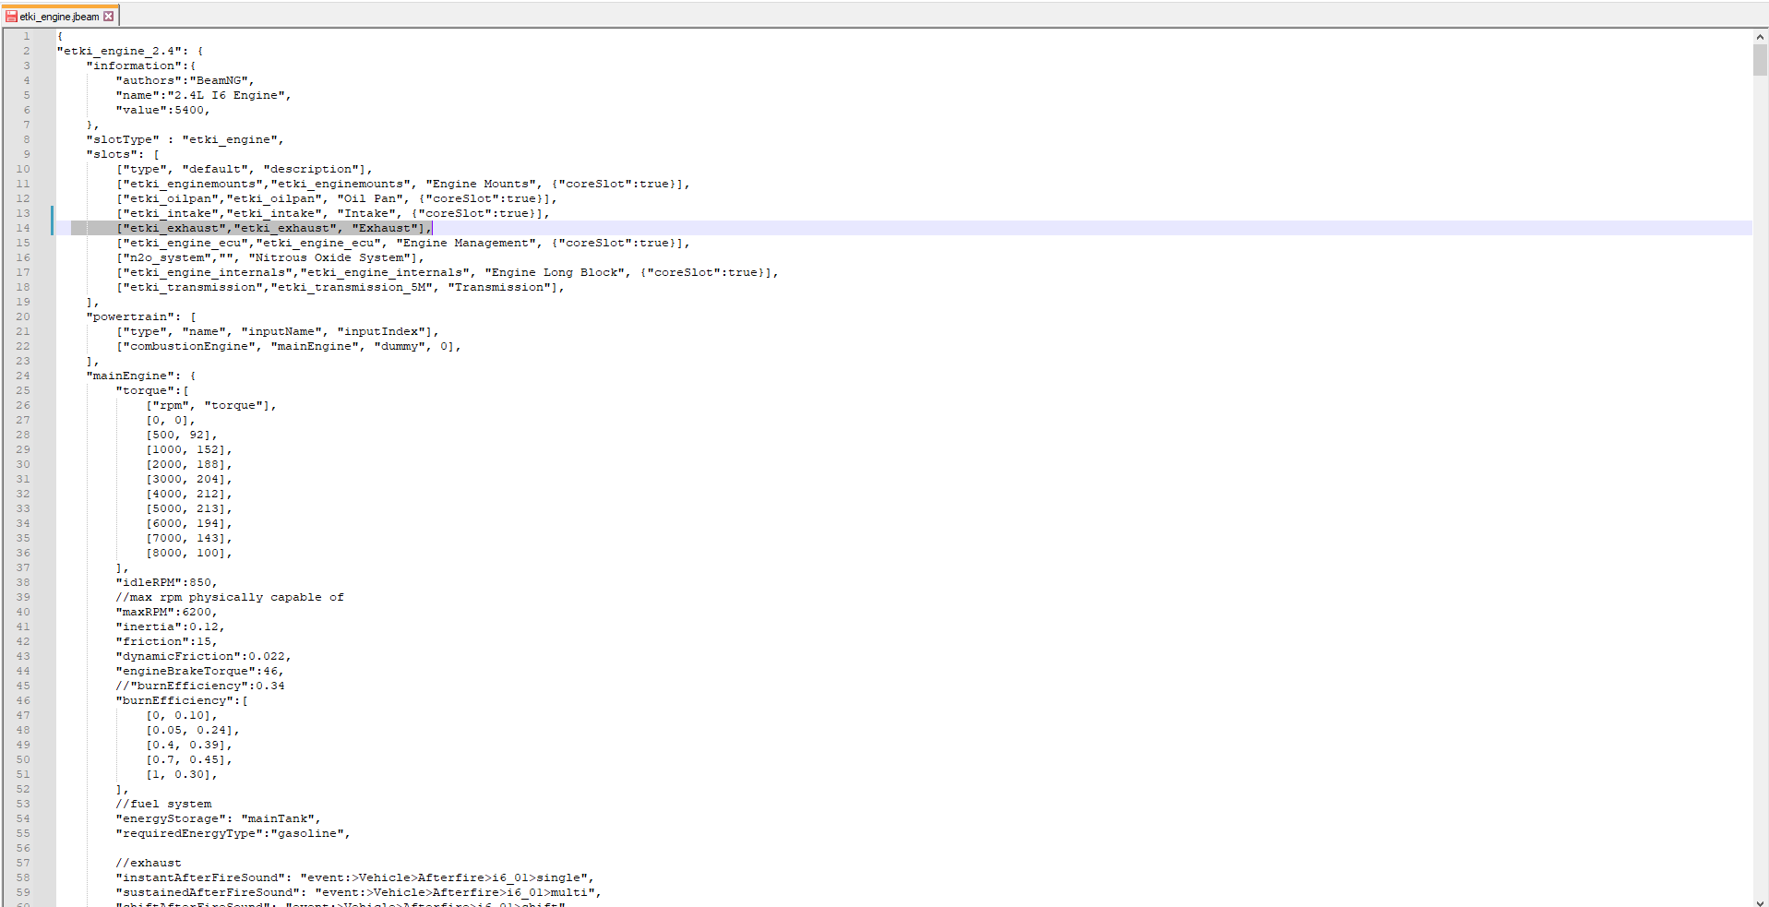The width and height of the screenshot is (1769, 907).
Task: Click the //exhaust comment line
Action: tap(149, 863)
